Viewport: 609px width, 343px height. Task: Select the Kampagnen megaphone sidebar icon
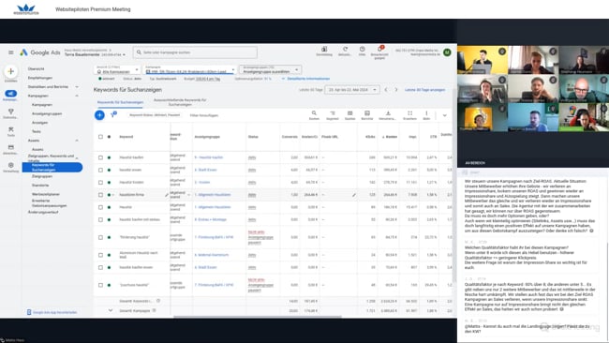point(11,94)
